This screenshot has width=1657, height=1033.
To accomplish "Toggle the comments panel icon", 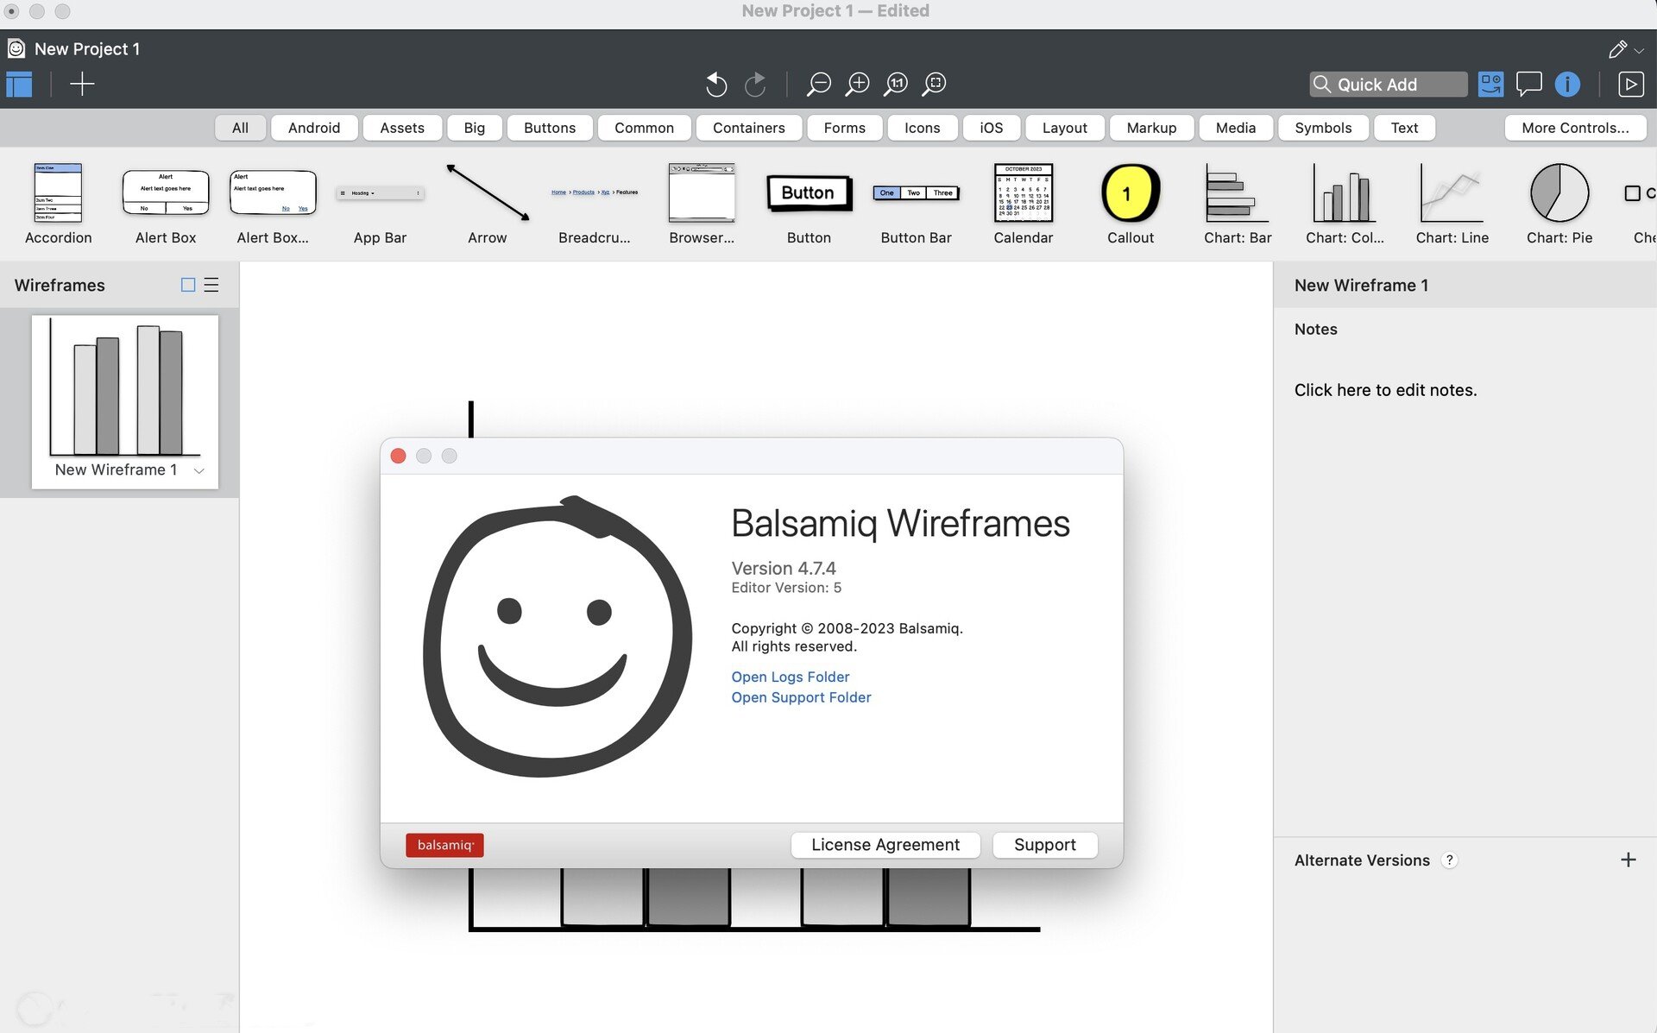I will pyautogui.click(x=1528, y=84).
